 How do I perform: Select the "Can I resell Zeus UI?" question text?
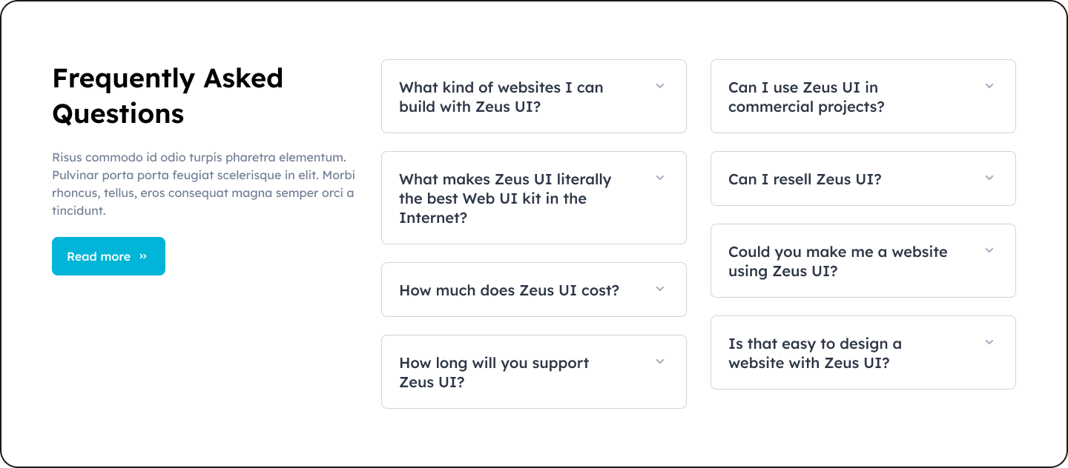pos(805,179)
